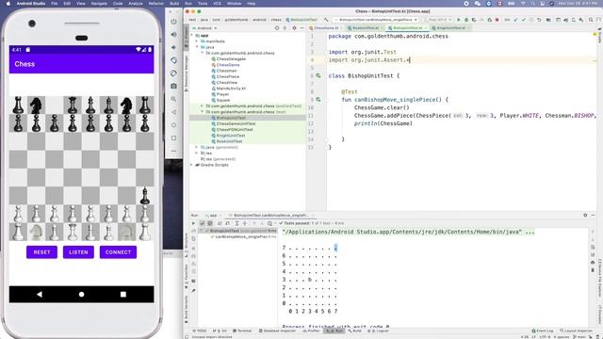Switch to the RookUnitTest.kt editor tab
The width and height of the screenshot is (603, 339).
365,28
